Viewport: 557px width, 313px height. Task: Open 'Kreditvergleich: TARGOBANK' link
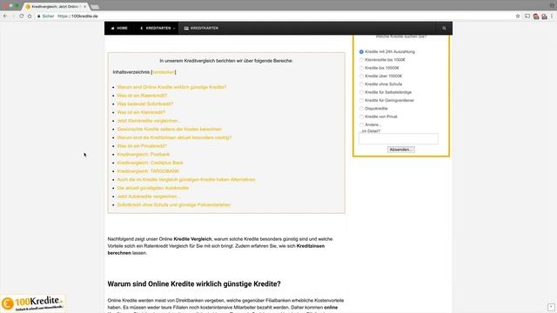click(148, 171)
